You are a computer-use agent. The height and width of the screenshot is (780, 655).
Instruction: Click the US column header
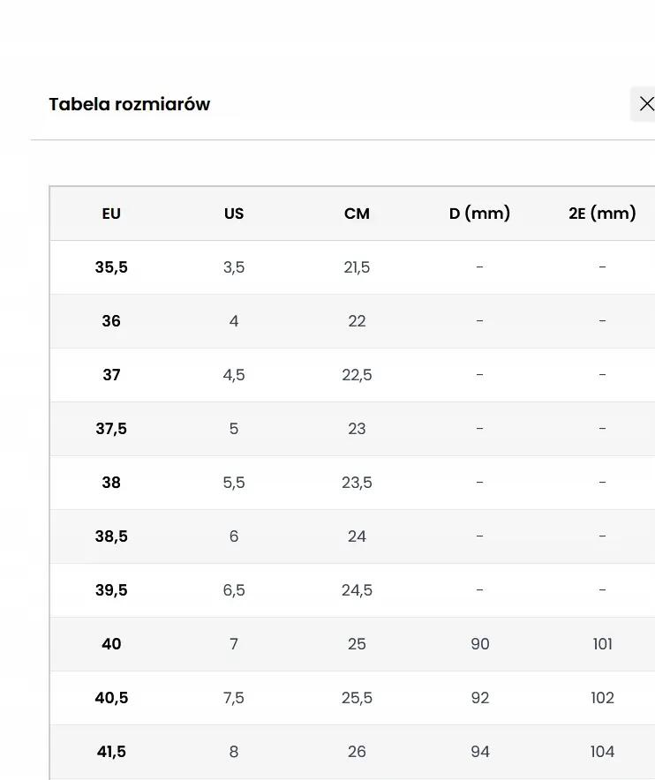[234, 214]
